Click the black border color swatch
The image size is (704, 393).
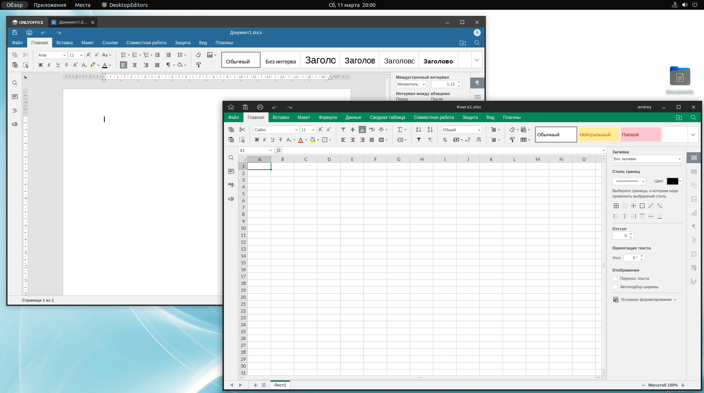pyautogui.click(x=672, y=181)
